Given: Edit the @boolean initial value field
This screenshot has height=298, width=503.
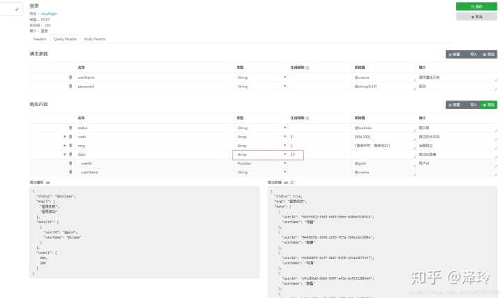Looking at the screenshot, I should click(384, 128).
